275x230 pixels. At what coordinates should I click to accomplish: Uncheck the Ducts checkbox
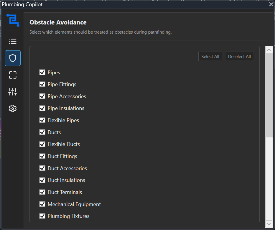click(42, 132)
